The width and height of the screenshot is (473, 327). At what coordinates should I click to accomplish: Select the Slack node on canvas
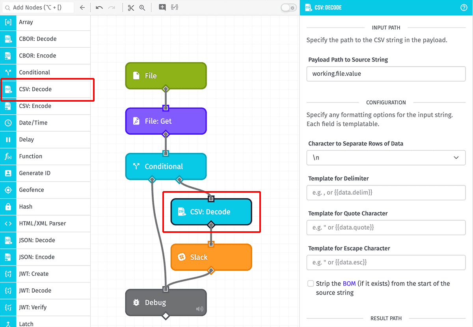click(211, 257)
